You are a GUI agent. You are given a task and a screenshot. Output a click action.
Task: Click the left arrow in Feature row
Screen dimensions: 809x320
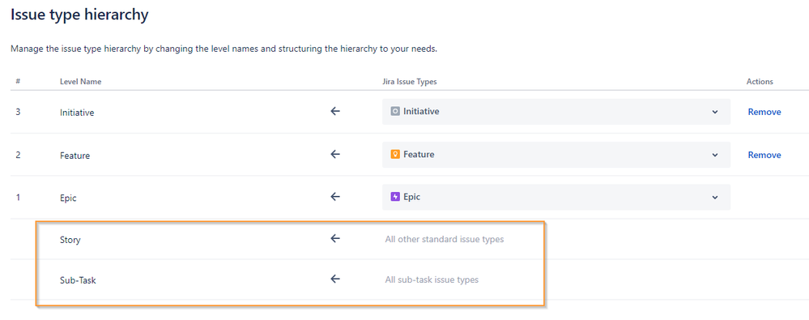(x=335, y=154)
